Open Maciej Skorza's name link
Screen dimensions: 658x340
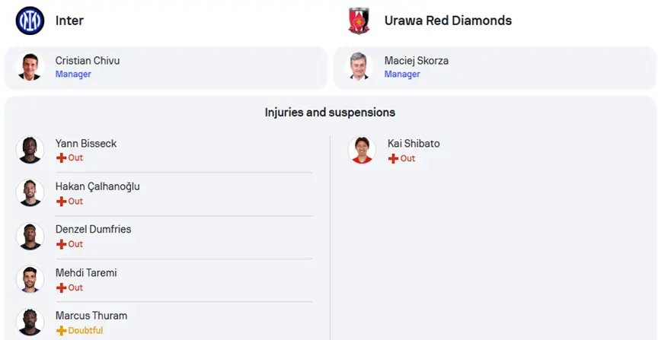pos(417,60)
